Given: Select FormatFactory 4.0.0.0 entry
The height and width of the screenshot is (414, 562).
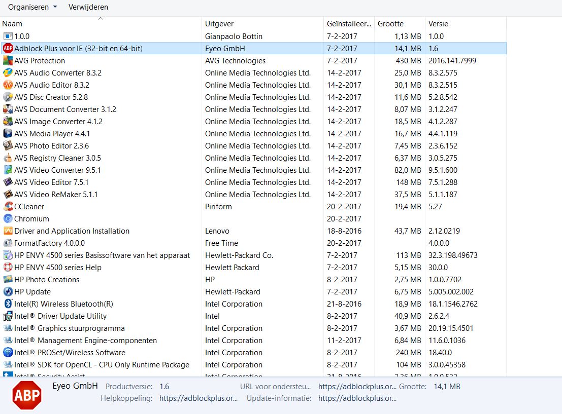Looking at the screenshot, I should pos(50,243).
